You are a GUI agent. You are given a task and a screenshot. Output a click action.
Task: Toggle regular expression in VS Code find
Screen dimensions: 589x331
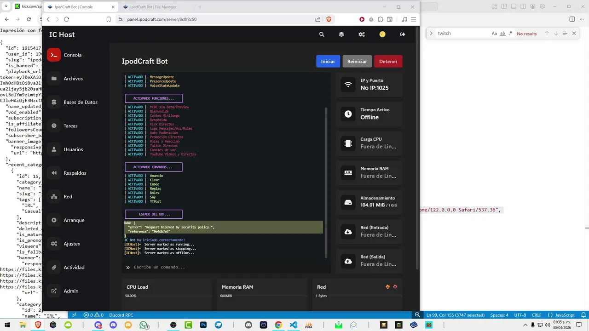[510, 34]
